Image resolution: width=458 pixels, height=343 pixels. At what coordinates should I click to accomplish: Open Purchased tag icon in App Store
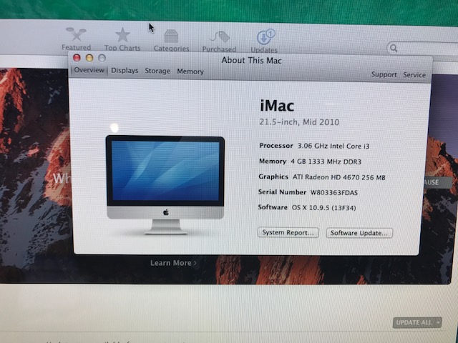[x=220, y=37]
